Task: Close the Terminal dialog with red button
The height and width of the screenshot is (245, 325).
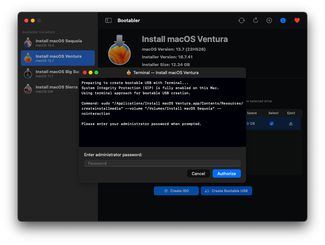Action: click(85, 72)
